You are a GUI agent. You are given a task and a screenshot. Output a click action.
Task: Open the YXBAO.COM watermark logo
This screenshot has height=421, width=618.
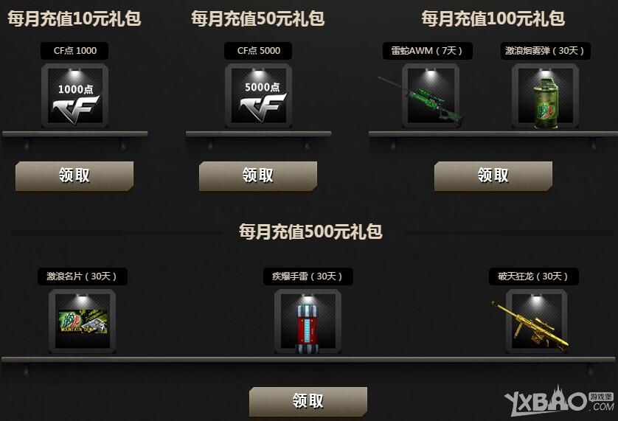tap(559, 402)
